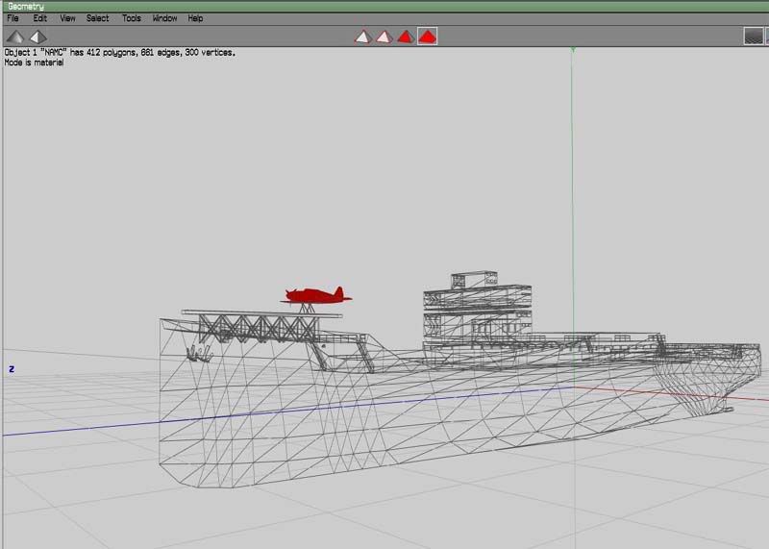Click the 'Object 1 "NAMC" has 412 polygons' info line
Screen dimensions: 769x549
[x=119, y=53]
